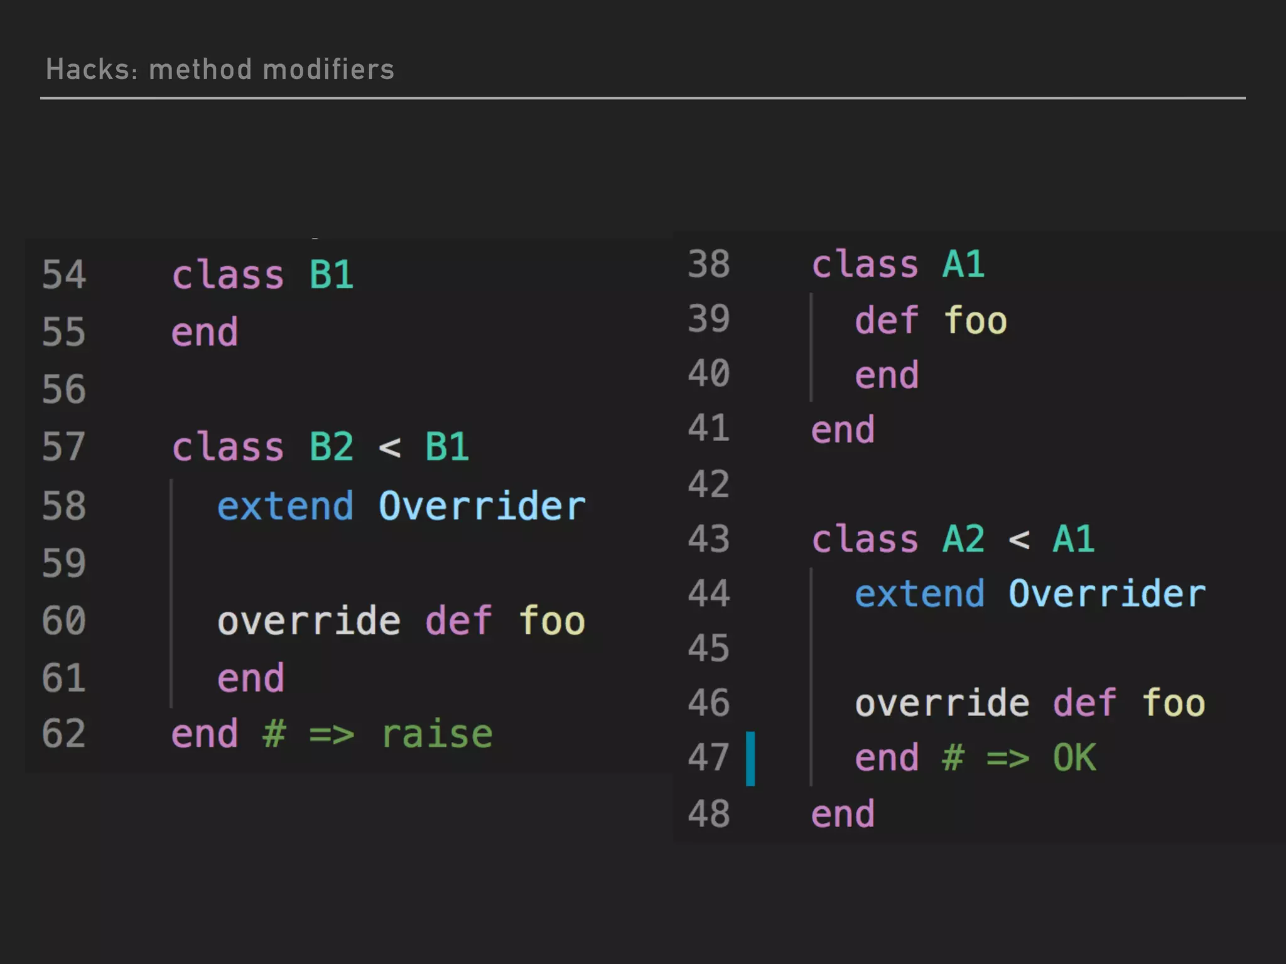The width and height of the screenshot is (1286, 964).
Task: Click 'class B2 < B1' declaration
Action: point(320,447)
